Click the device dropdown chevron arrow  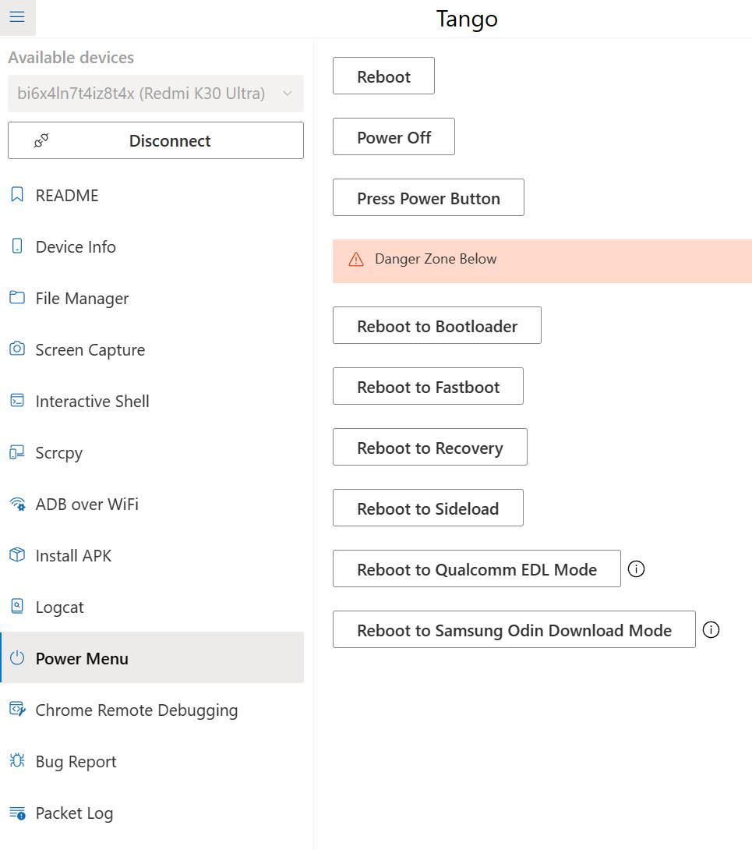(x=288, y=94)
